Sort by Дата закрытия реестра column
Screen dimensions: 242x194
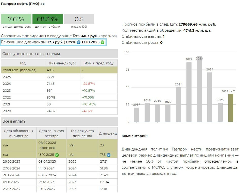51,133
